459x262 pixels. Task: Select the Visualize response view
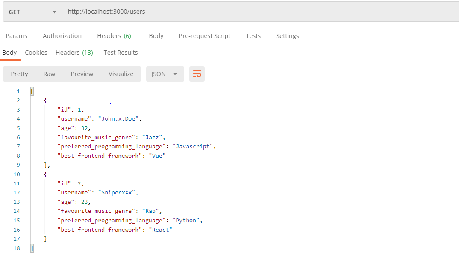pyautogui.click(x=121, y=74)
